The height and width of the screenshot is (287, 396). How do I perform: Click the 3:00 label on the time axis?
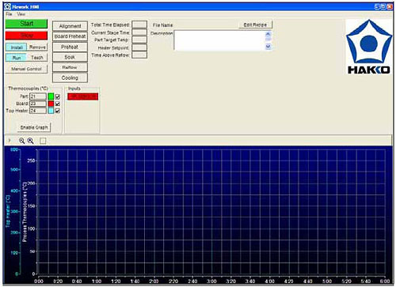pyautogui.click(x=211, y=281)
